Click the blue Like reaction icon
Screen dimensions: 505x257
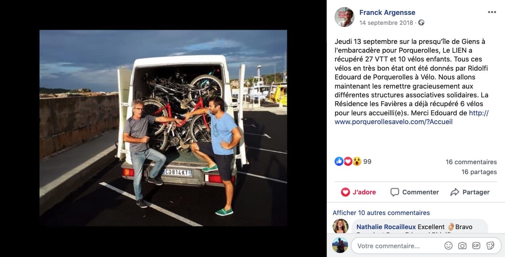click(339, 162)
